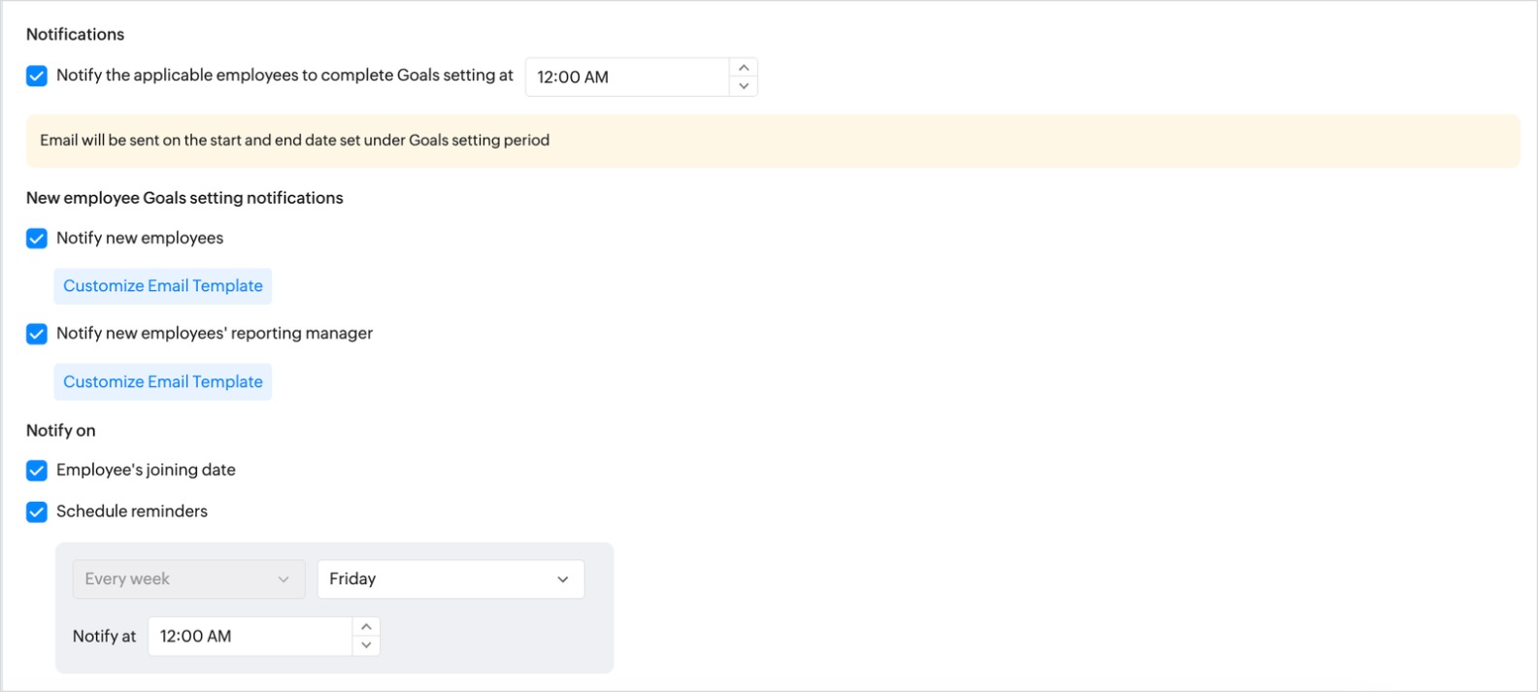
Task: Open the Friday day-of-week dropdown
Action: (450, 579)
